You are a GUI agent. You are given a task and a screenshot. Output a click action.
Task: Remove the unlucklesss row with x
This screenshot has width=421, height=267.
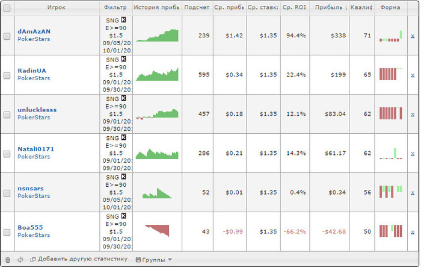click(x=412, y=115)
